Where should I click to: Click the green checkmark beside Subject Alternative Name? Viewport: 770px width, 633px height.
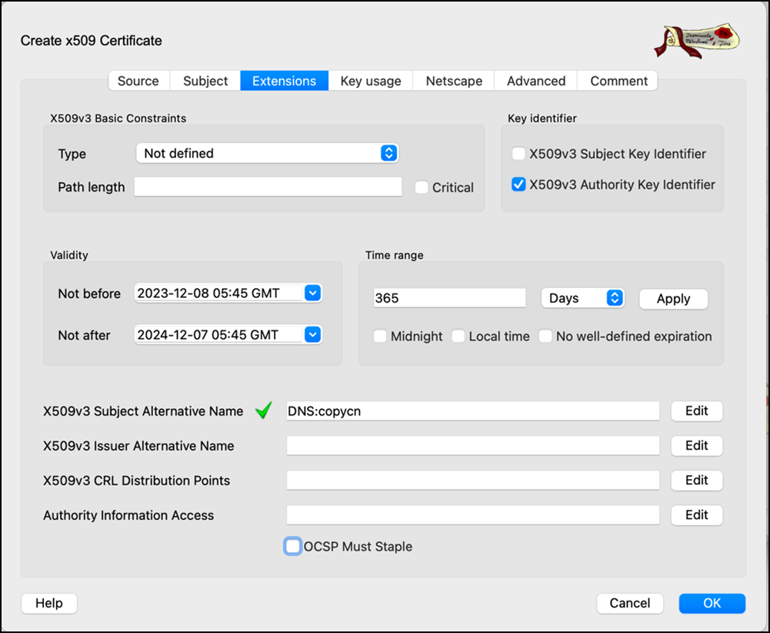click(x=264, y=411)
